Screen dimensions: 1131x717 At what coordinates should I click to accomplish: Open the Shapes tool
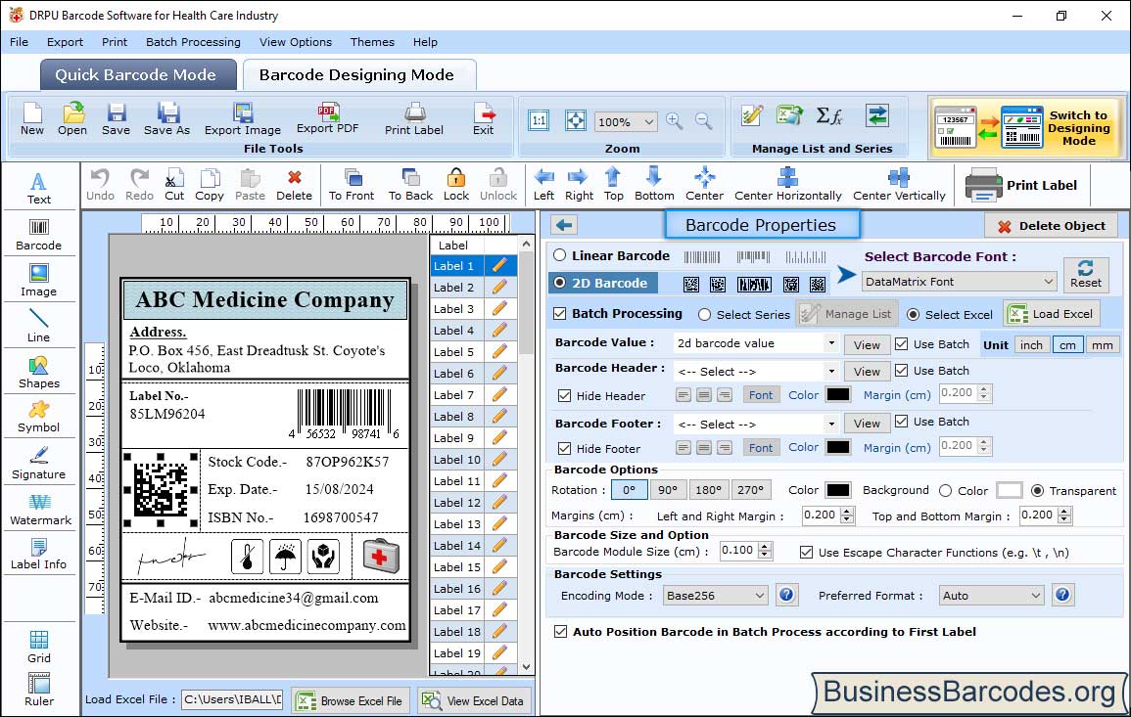pyautogui.click(x=39, y=373)
